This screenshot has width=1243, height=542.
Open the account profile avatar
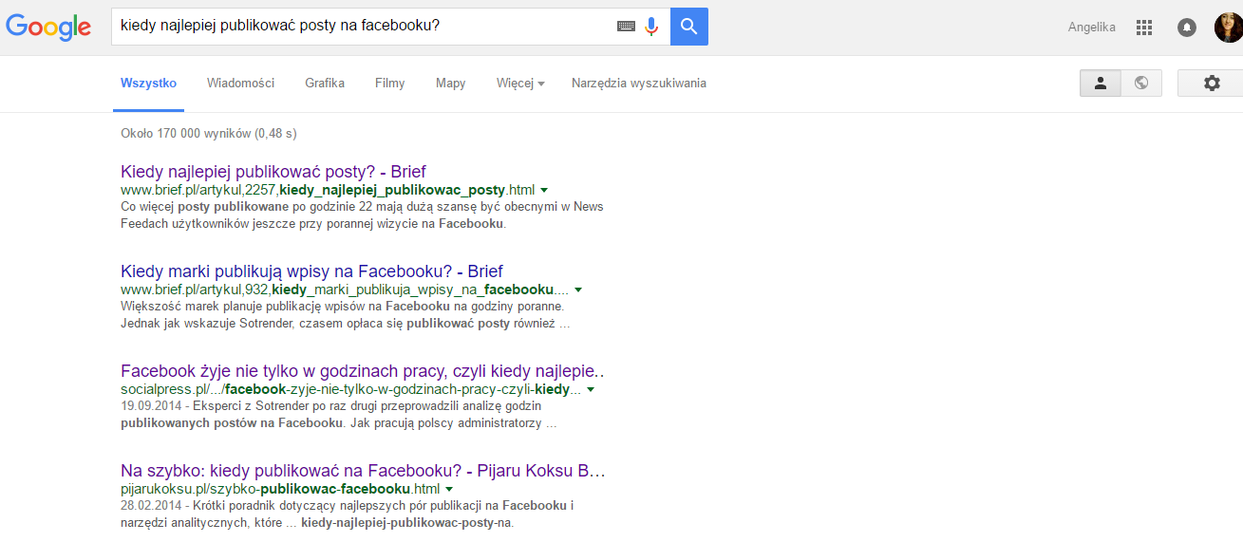[1228, 28]
